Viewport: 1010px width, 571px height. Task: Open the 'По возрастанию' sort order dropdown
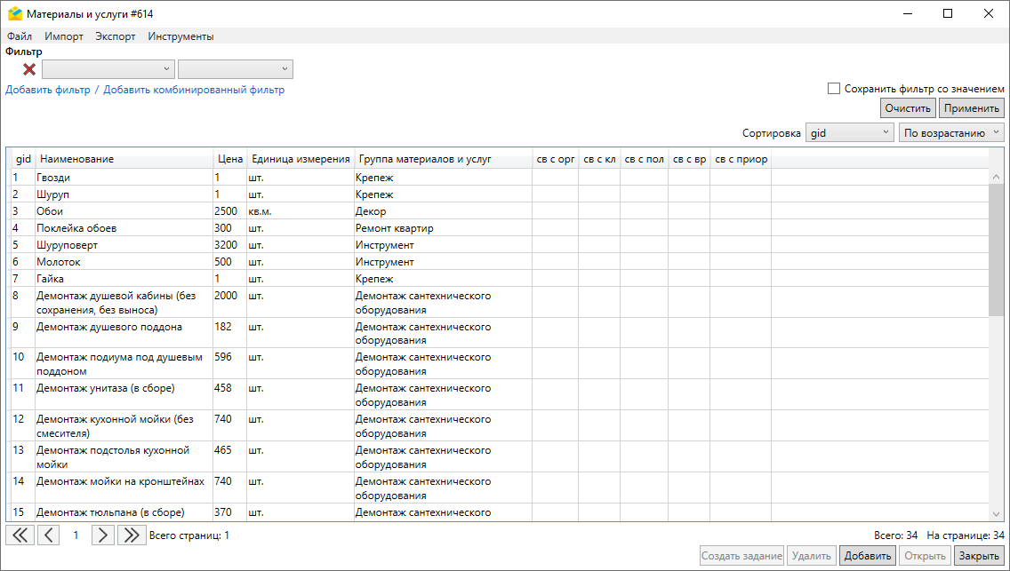click(950, 133)
